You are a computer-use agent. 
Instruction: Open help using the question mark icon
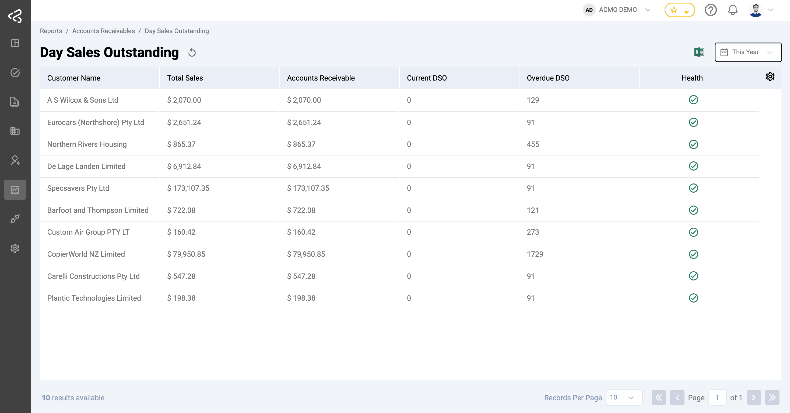click(x=711, y=10)
